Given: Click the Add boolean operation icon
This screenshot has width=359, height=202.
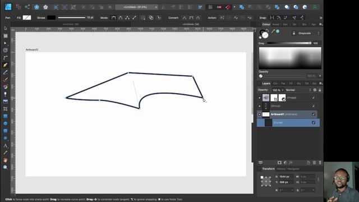Looking at the screenshot, I should pos(242,7).
